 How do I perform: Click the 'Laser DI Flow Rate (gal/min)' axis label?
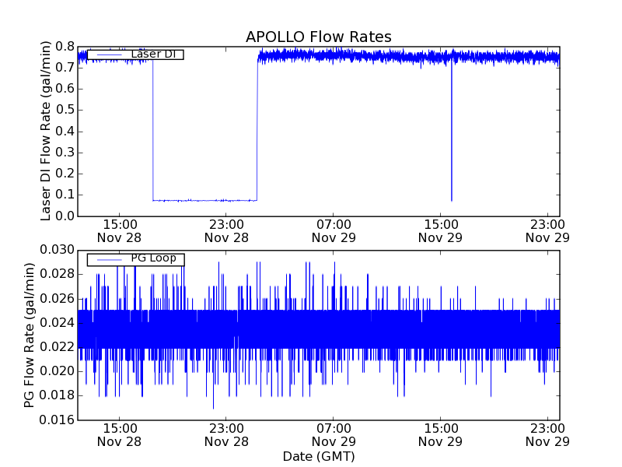point(46,131)
